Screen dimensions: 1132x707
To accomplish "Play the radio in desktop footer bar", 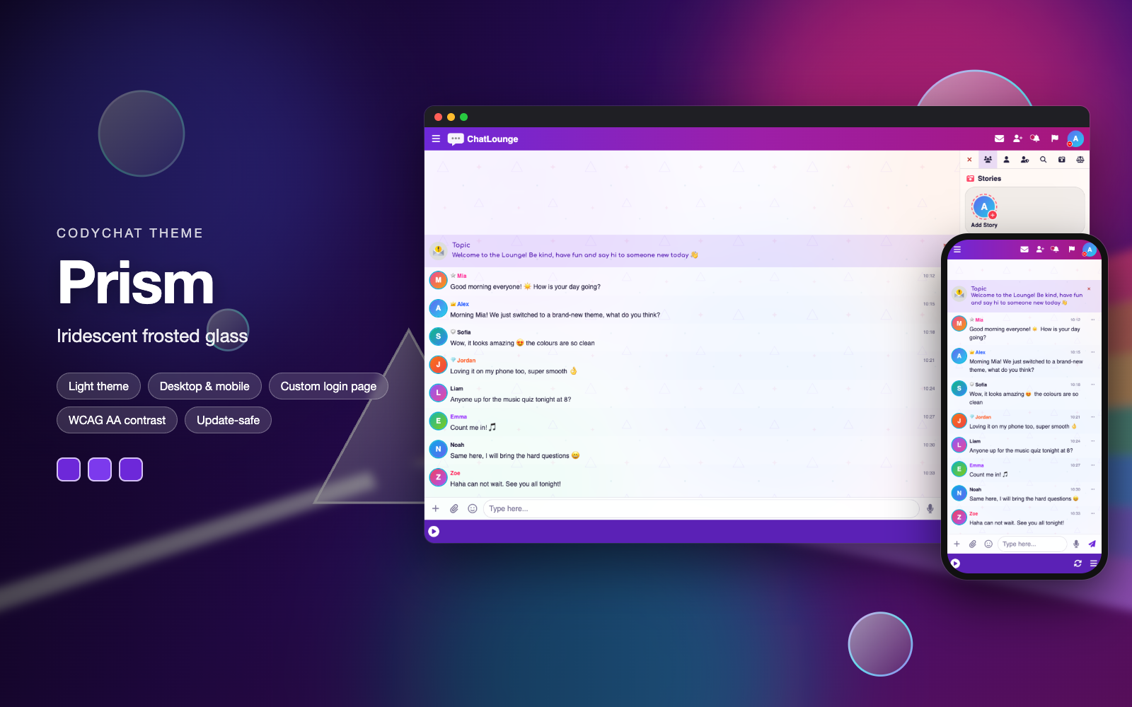I will click(434, 532).
